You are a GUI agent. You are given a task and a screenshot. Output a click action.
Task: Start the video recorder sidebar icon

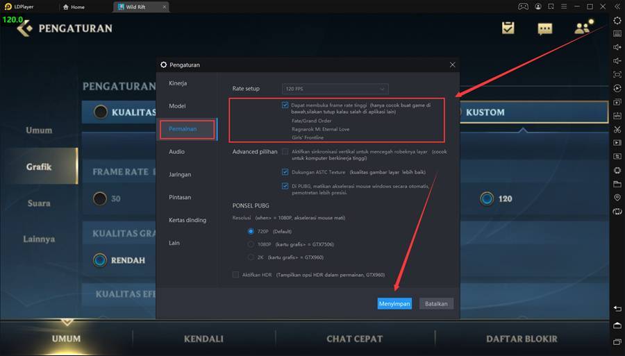(617, 142)
